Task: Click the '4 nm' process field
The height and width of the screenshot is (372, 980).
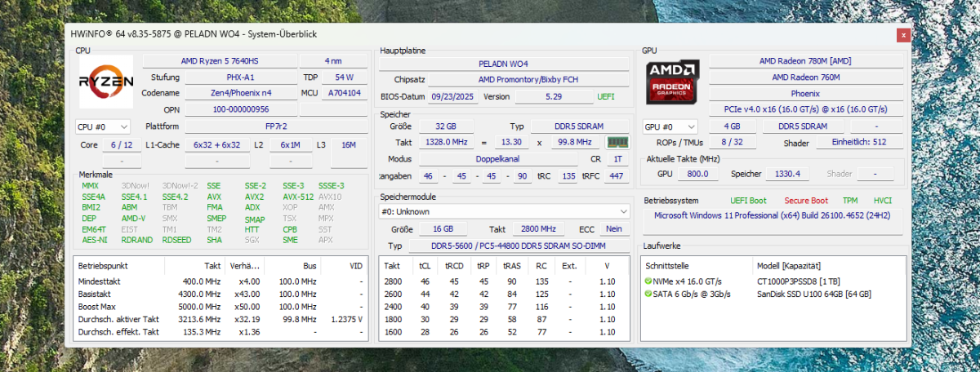Action: [333, 61]
